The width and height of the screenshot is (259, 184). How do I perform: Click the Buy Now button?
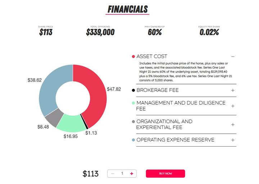point(165,174)
